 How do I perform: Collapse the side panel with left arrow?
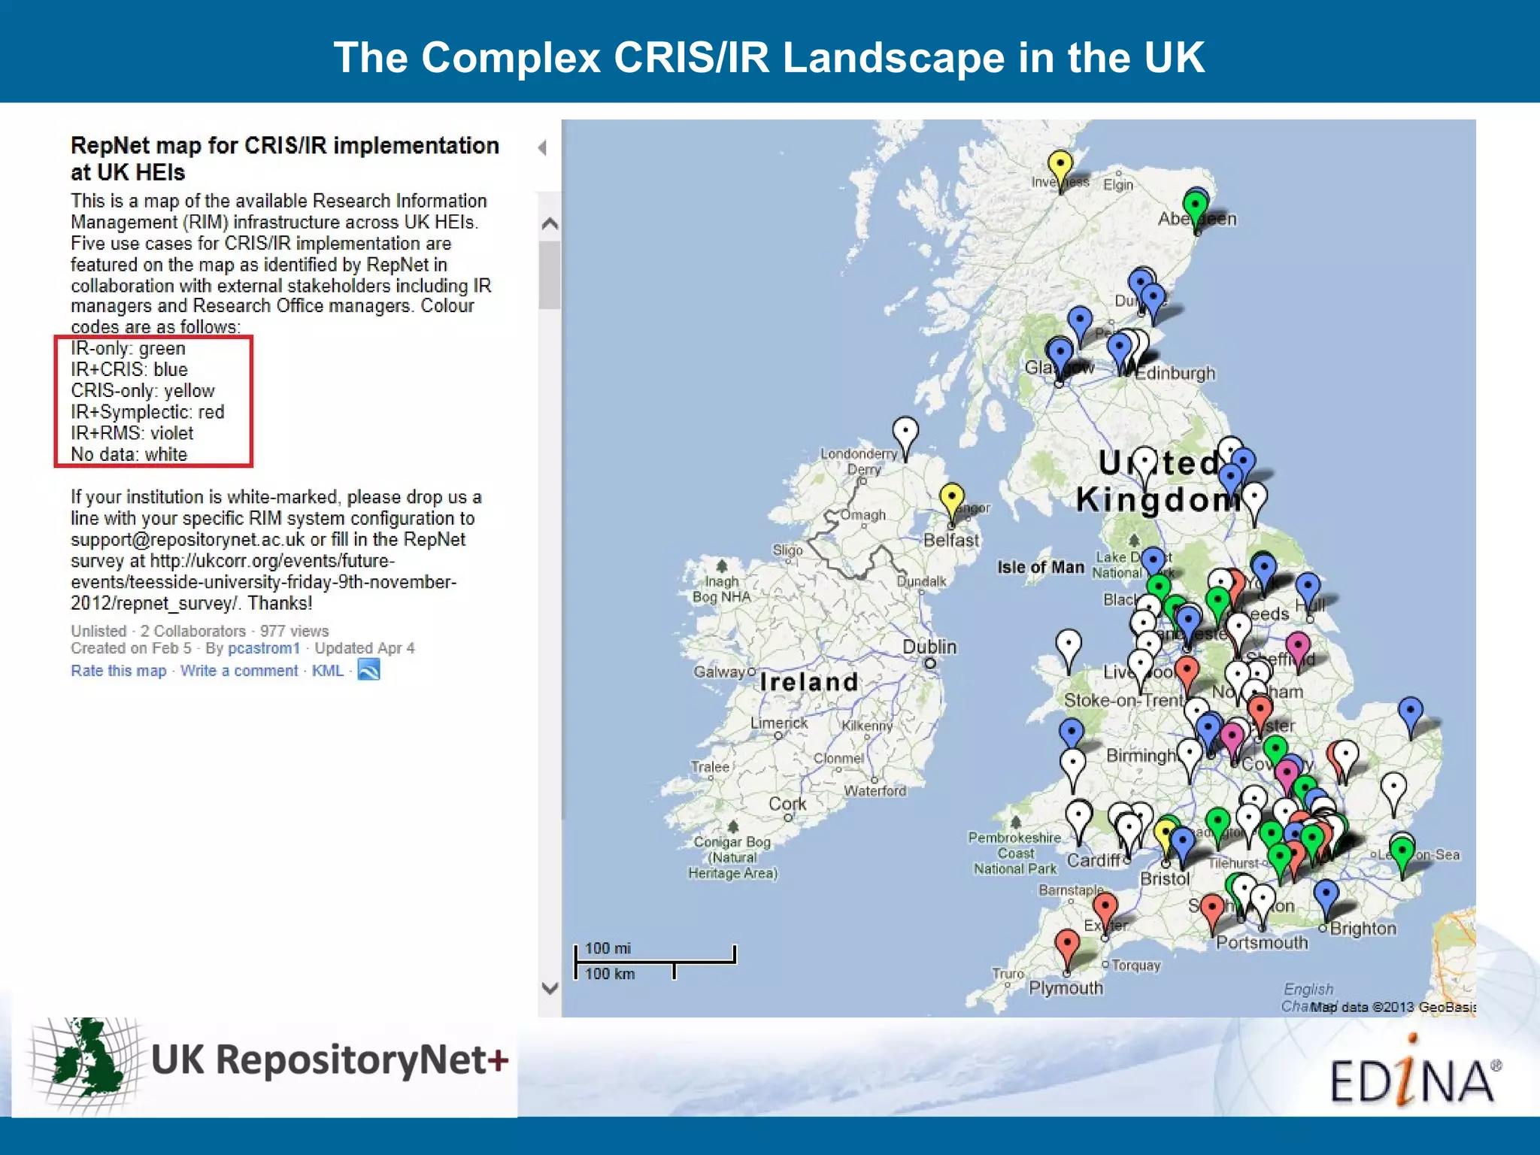(542, 147)
